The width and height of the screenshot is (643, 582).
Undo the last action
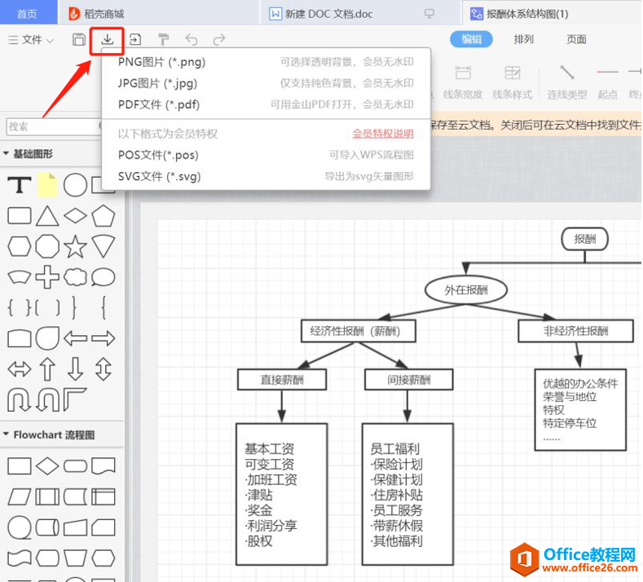[191, 39]
